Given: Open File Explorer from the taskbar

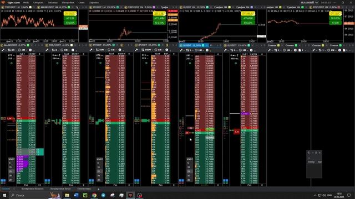Looking at the screenshot, I should pos(67,195).
